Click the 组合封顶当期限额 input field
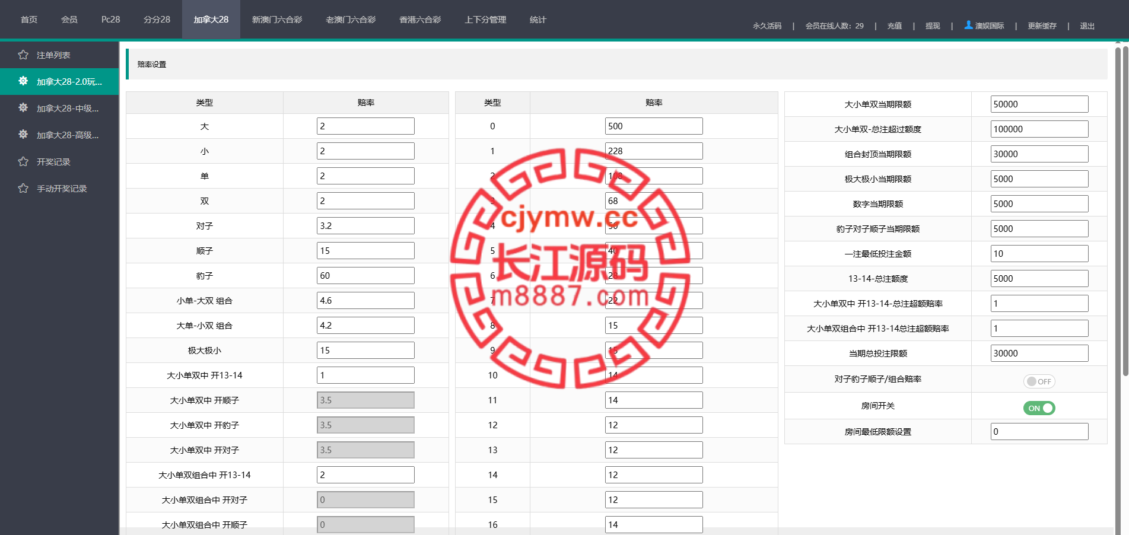 click(1039, 154)
